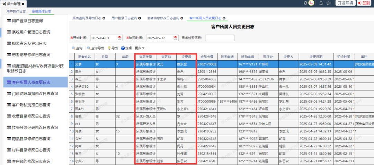Click the 移动电话 column header

(x=248, y=57)
